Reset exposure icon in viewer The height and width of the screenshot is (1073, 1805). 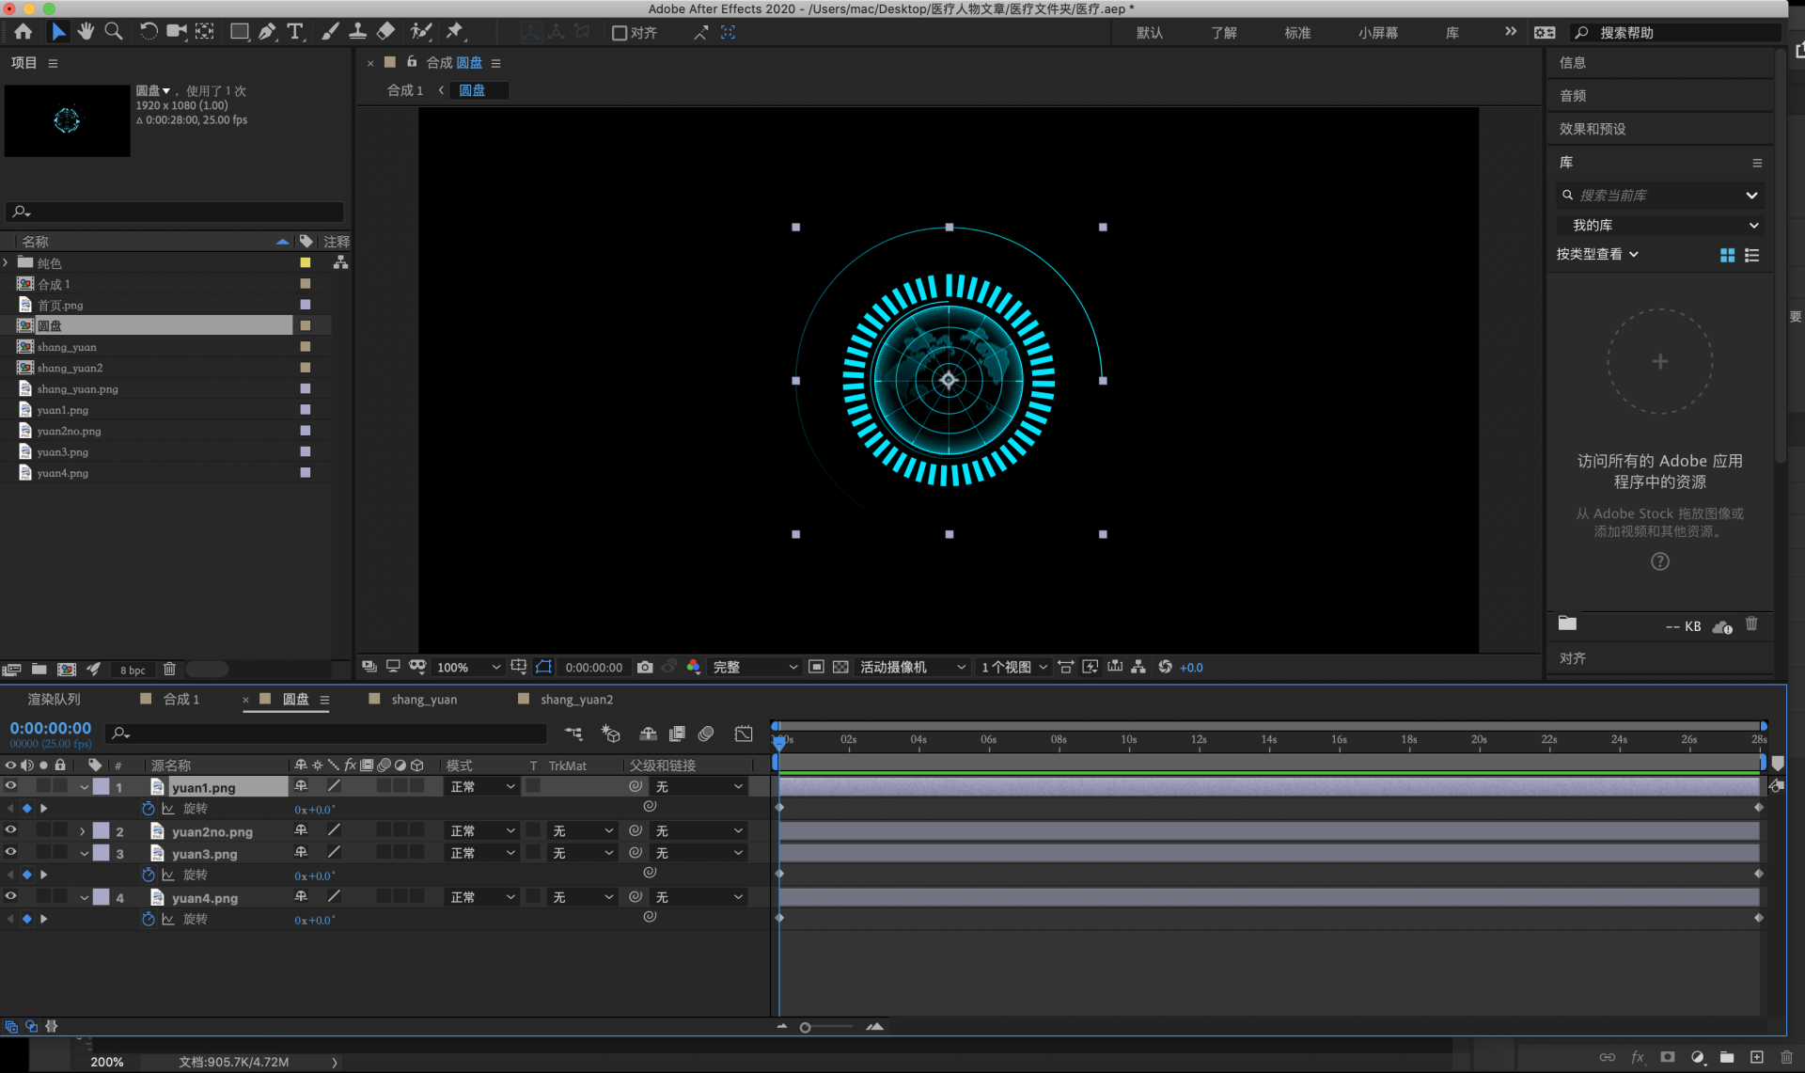point(1165,667)
